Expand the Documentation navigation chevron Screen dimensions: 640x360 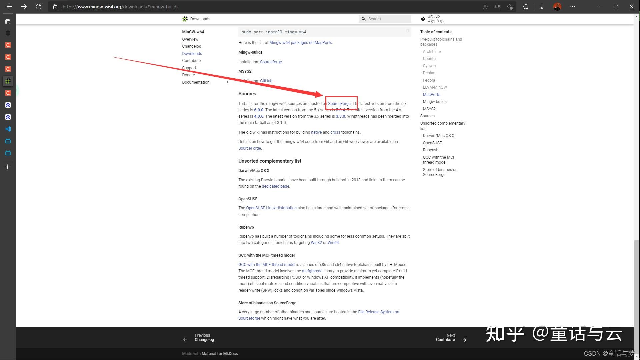coord(227,82)
